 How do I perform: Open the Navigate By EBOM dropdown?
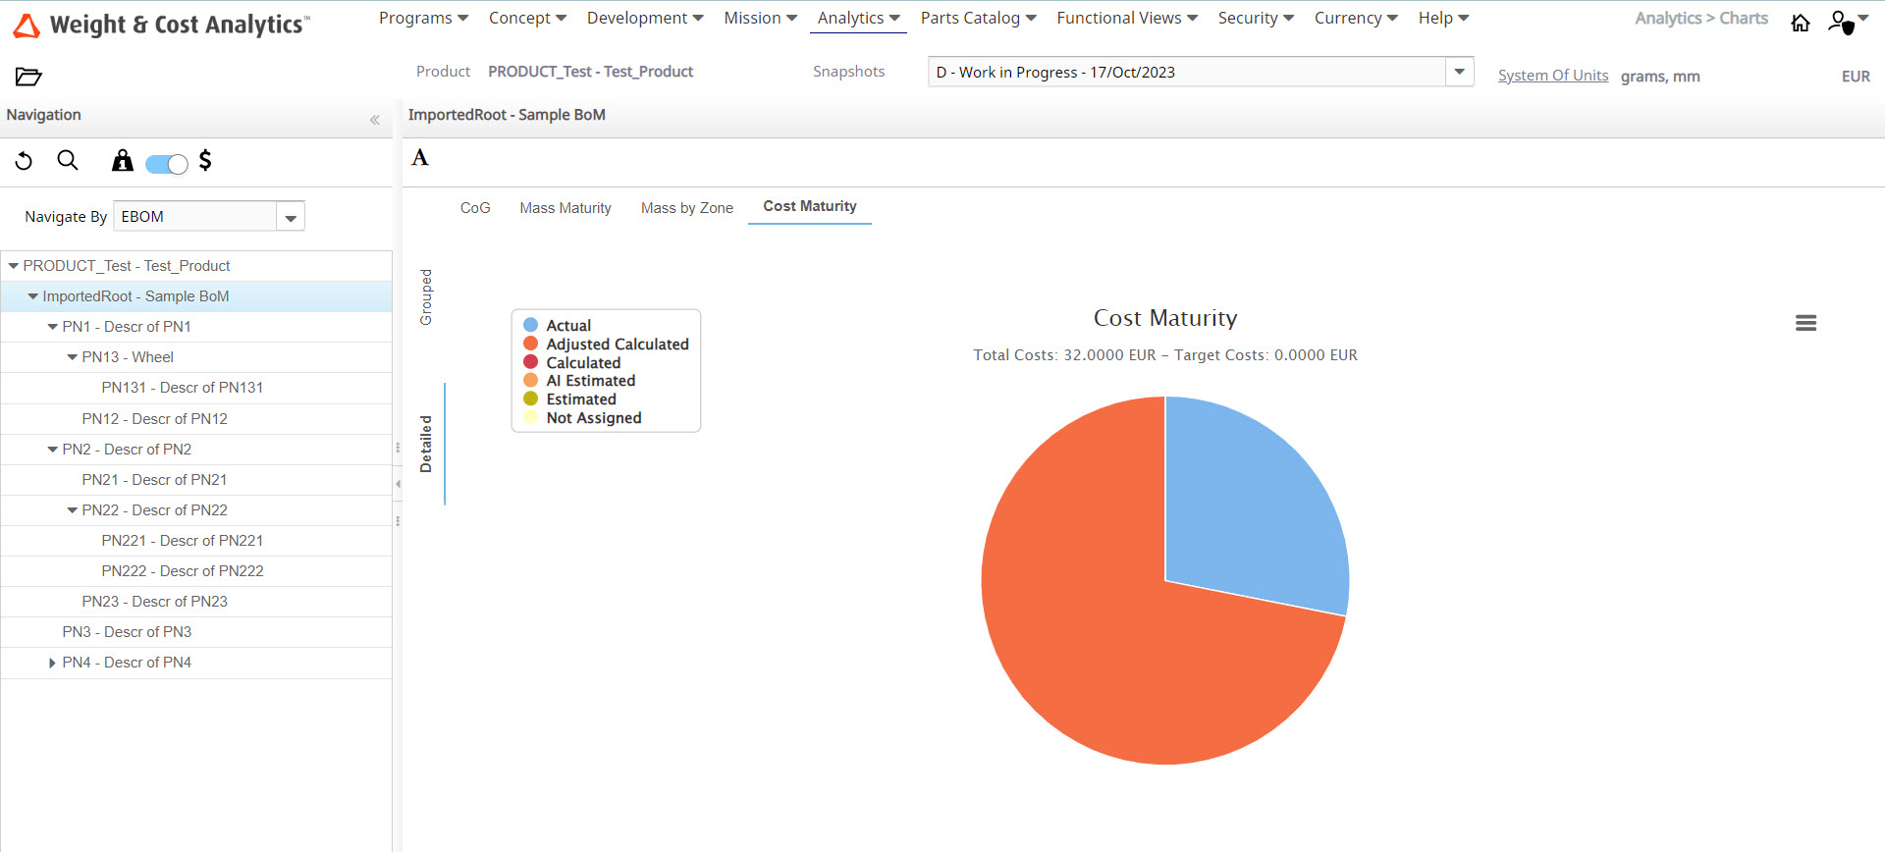[291, 218]
